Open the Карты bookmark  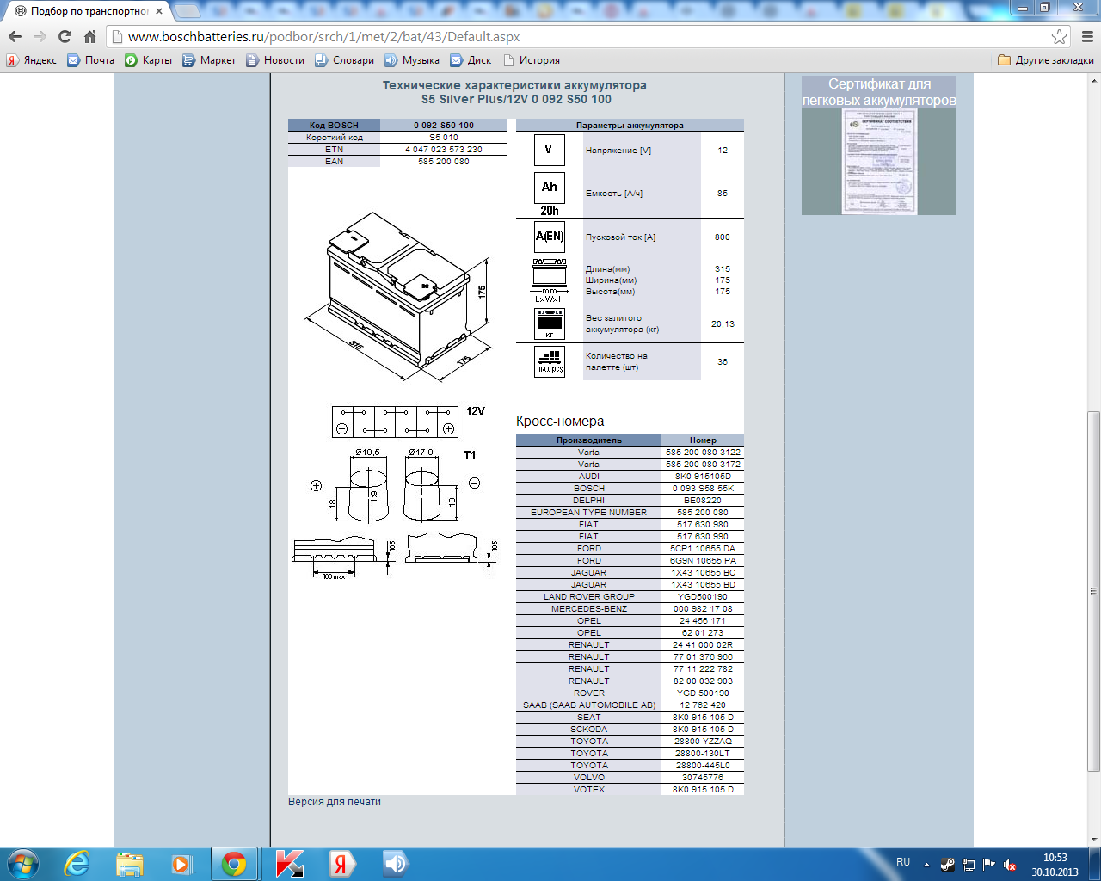tap(149, 60)
